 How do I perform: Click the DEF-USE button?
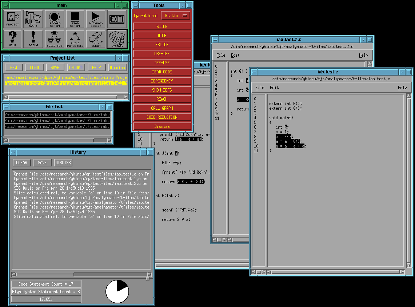click(162, 62)
